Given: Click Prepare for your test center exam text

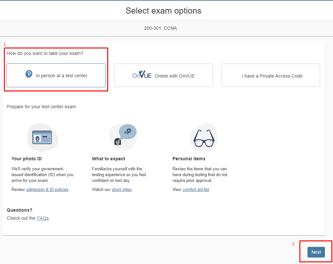Looking at the screenshot, I should [x=41, y=107].
